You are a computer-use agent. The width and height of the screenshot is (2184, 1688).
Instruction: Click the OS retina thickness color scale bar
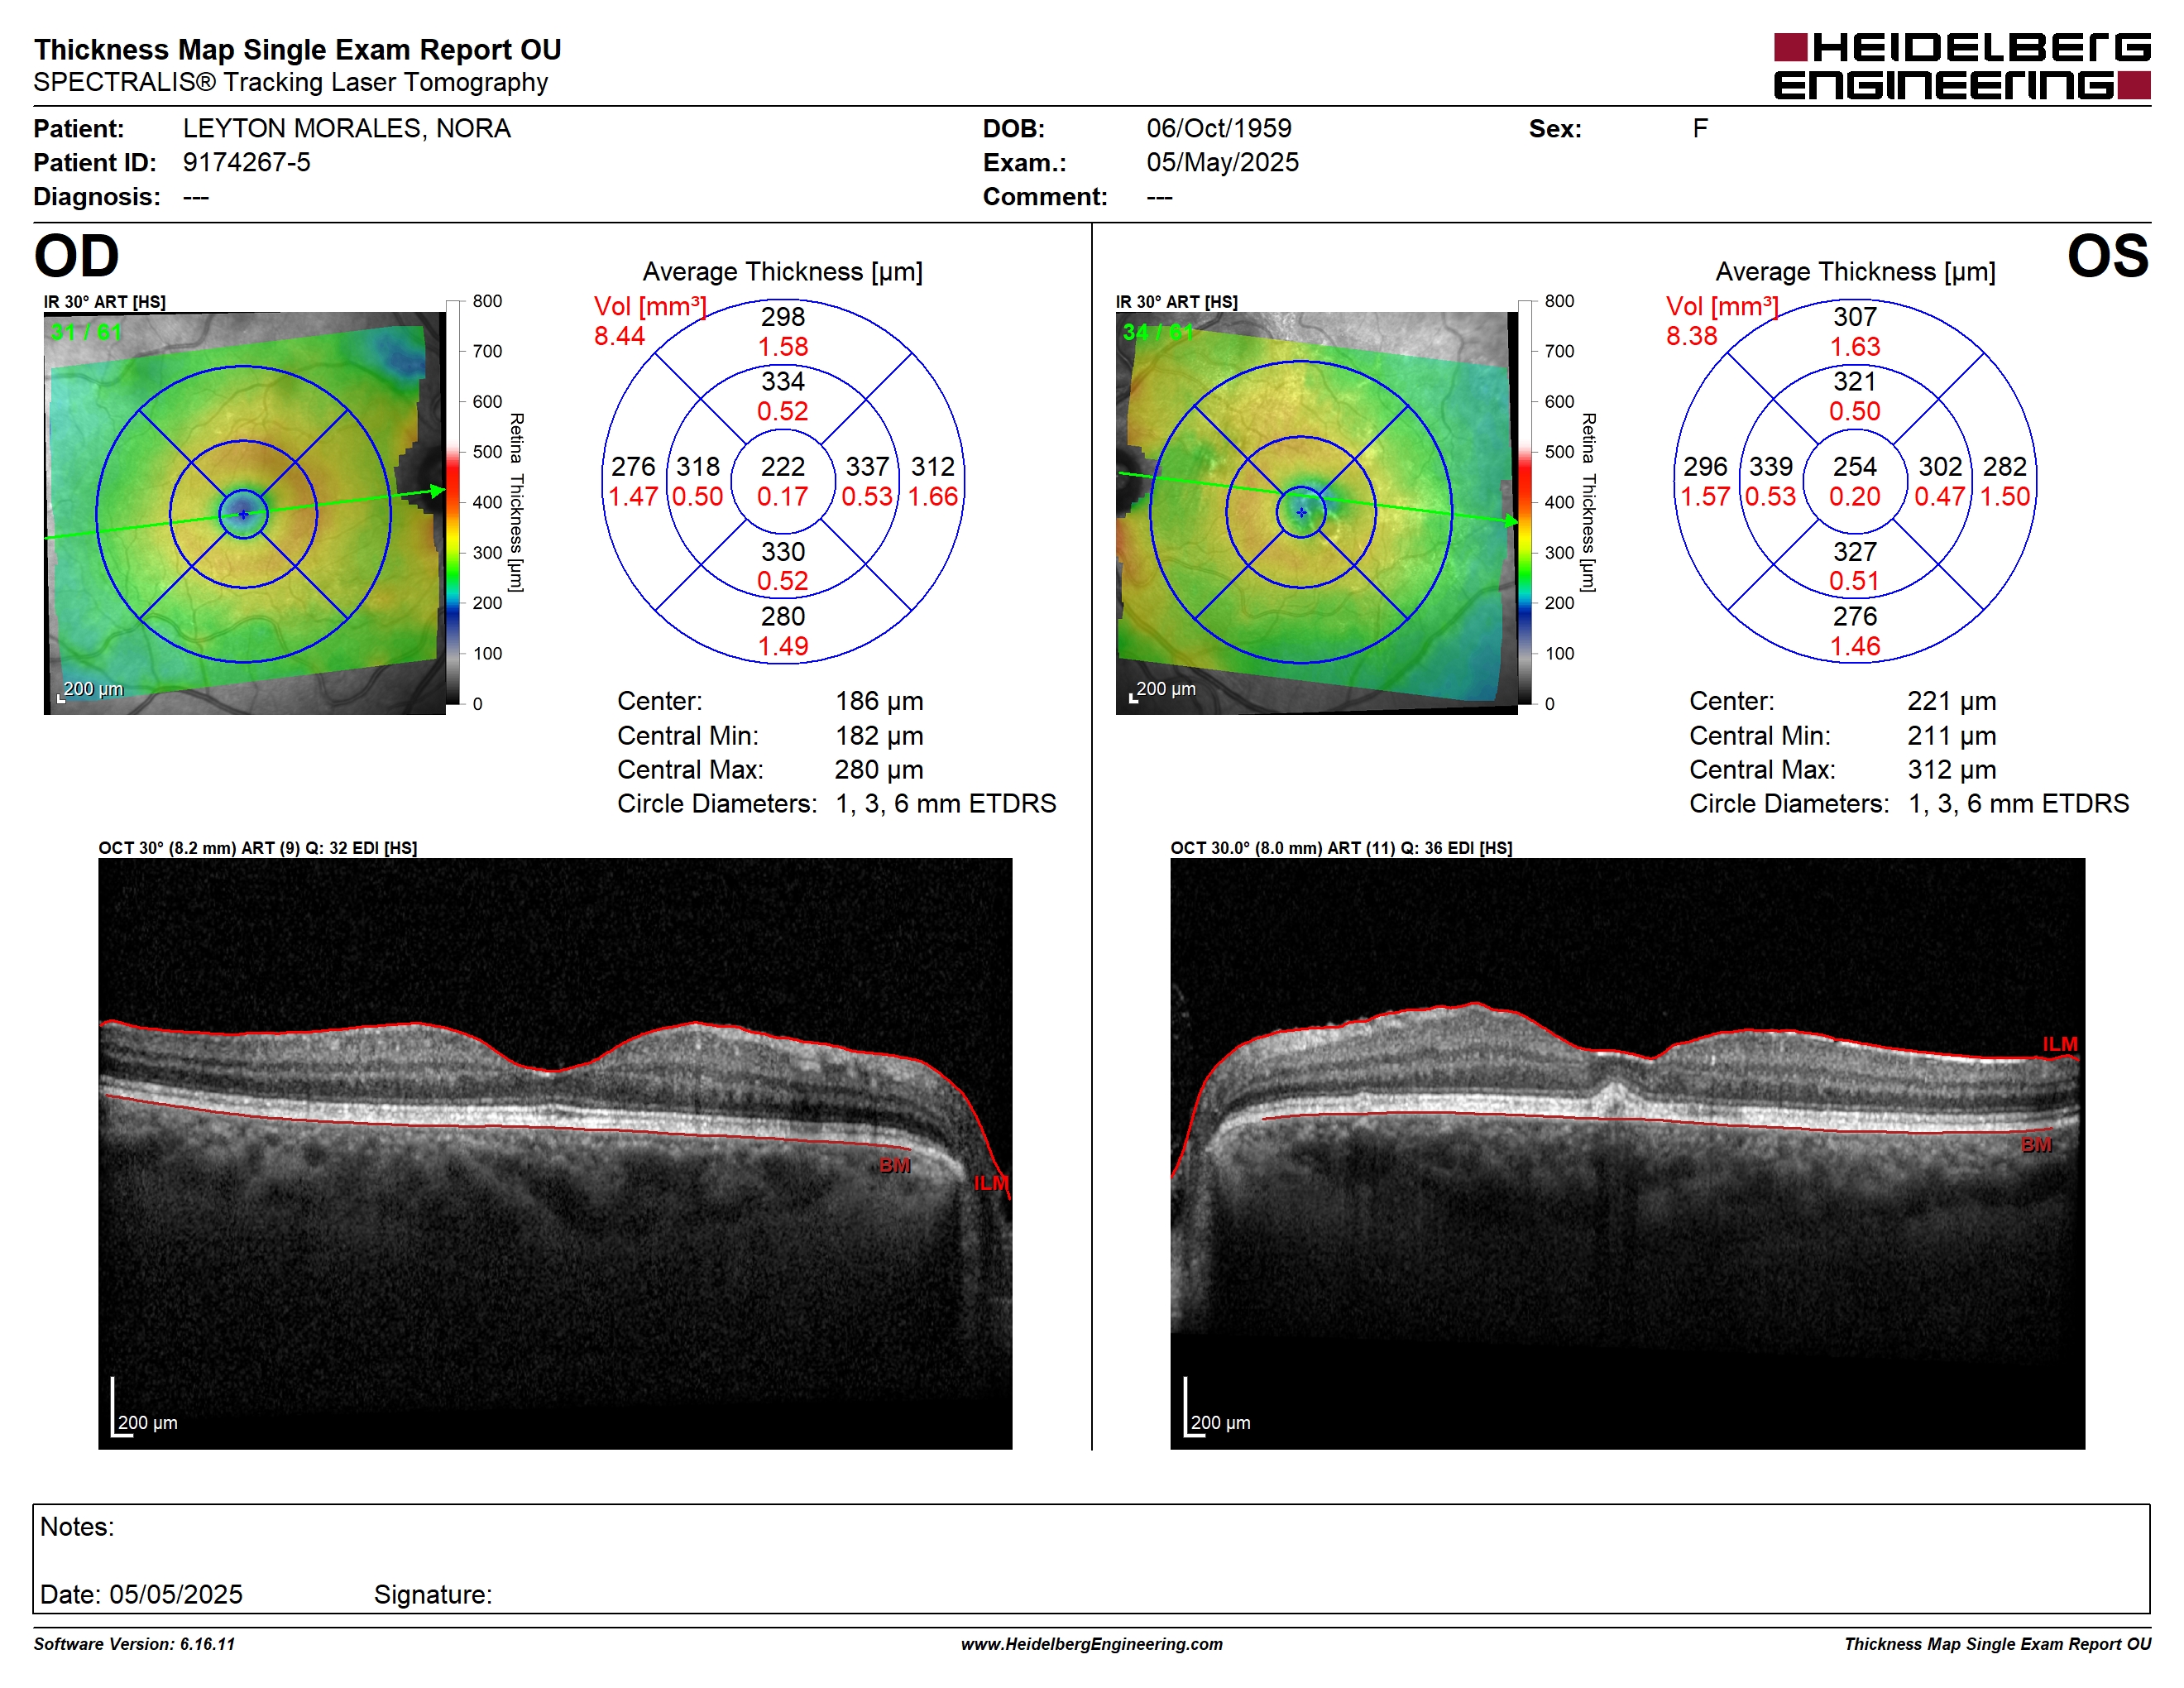(1525, 502)
